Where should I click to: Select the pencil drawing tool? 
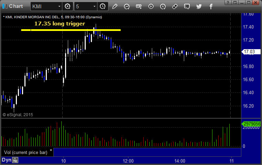115,7
